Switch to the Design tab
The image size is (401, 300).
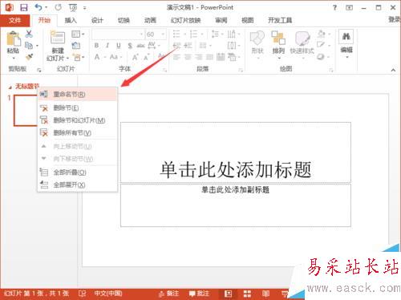coord(97,20)
